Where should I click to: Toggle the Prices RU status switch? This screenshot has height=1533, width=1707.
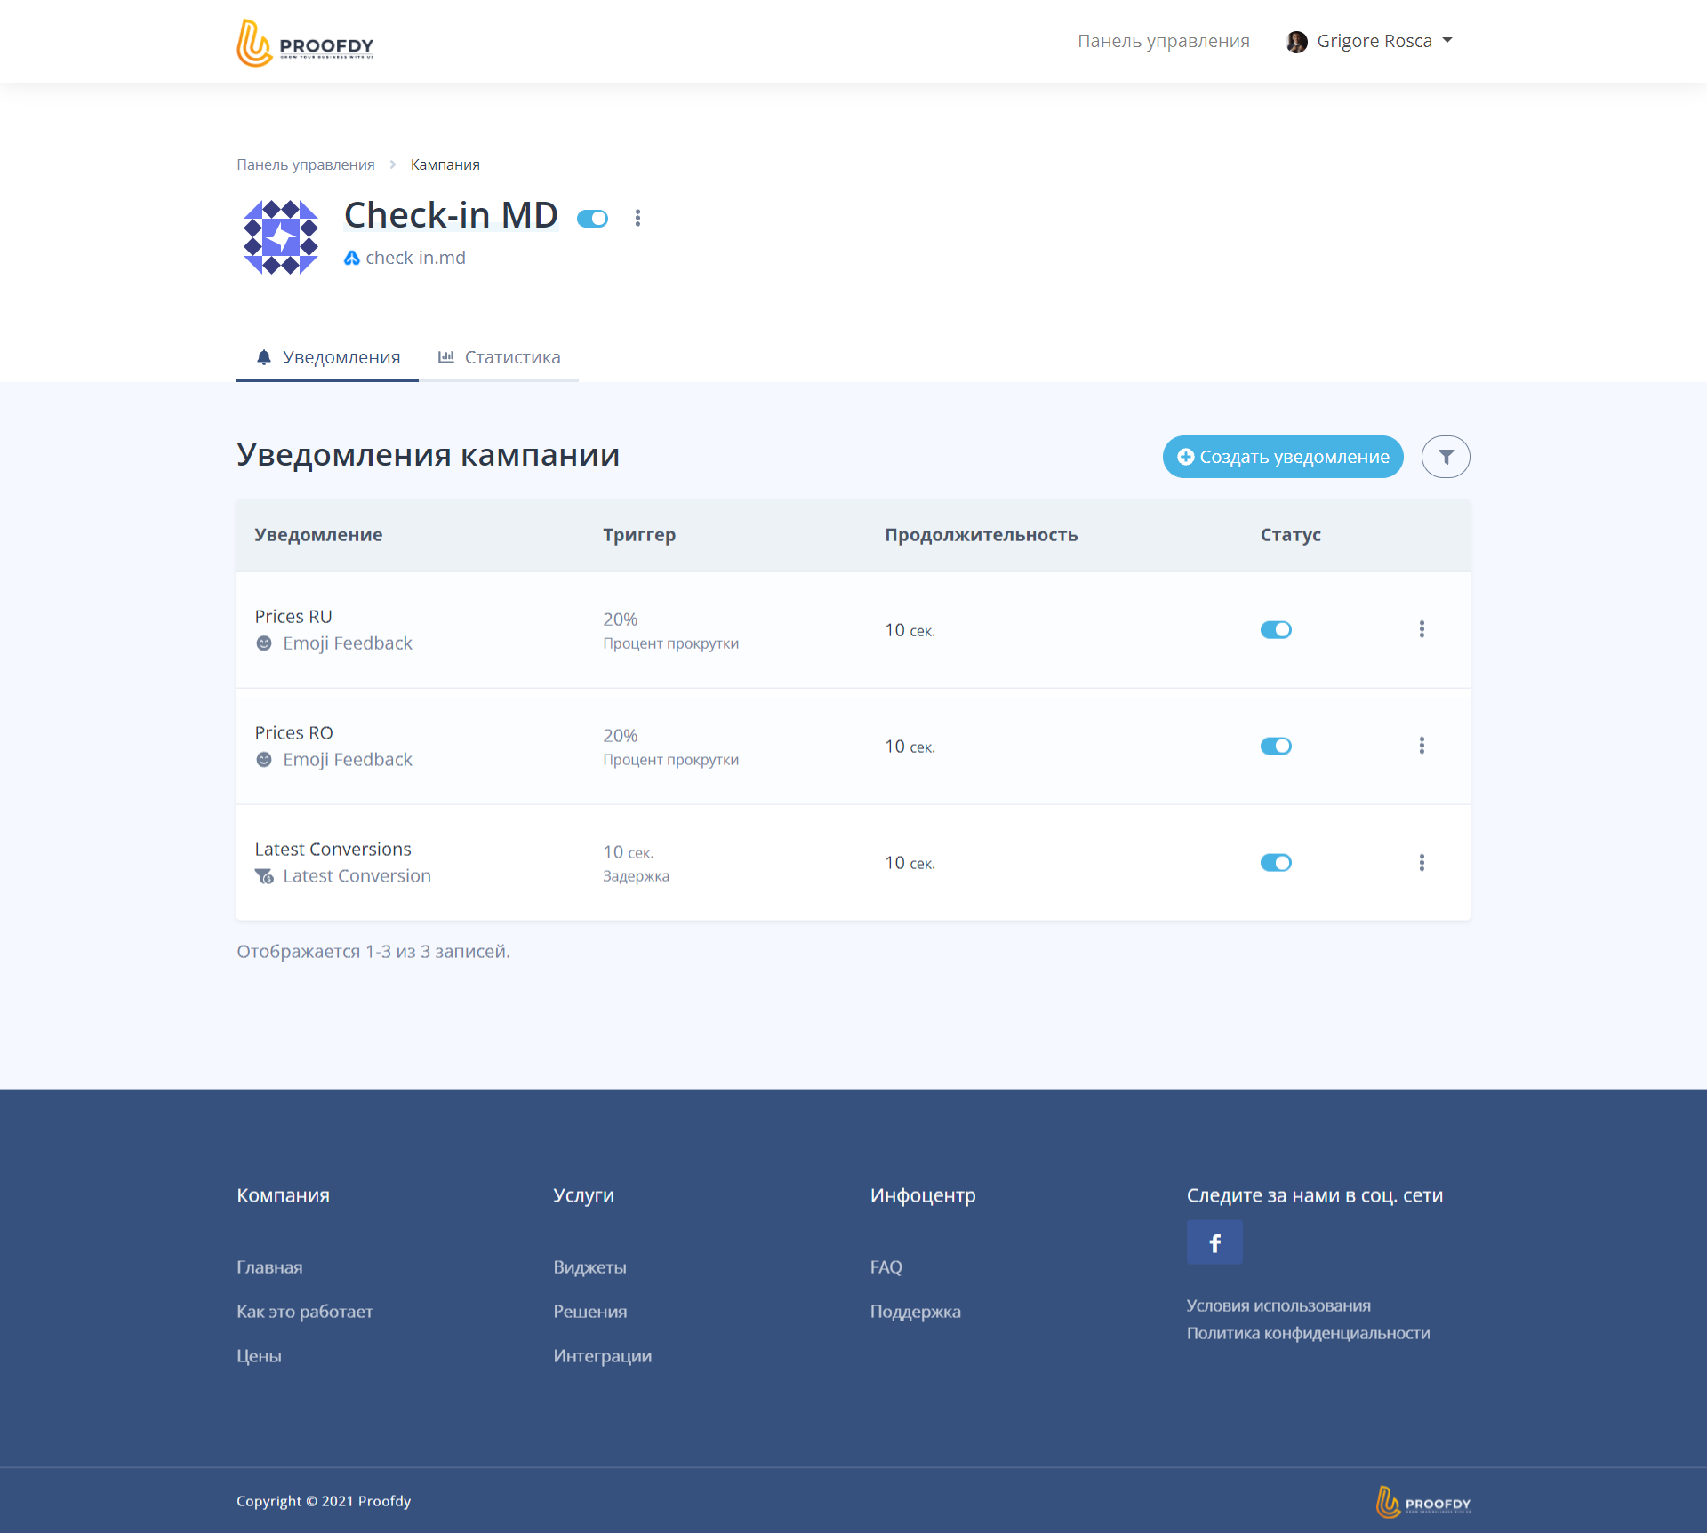(1276, 630)
